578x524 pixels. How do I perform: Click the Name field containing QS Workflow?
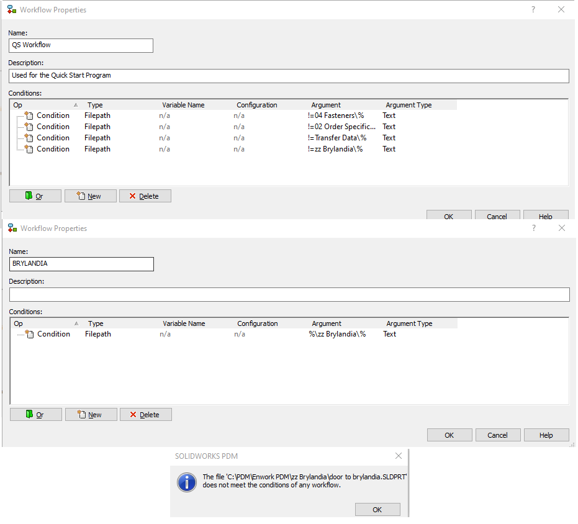tap(81, 45)
